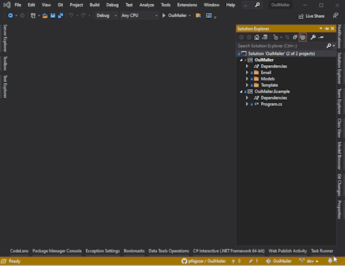Click the Search Solution Explorer field
This screenshot has height=266, width=345.
(280, 46)
